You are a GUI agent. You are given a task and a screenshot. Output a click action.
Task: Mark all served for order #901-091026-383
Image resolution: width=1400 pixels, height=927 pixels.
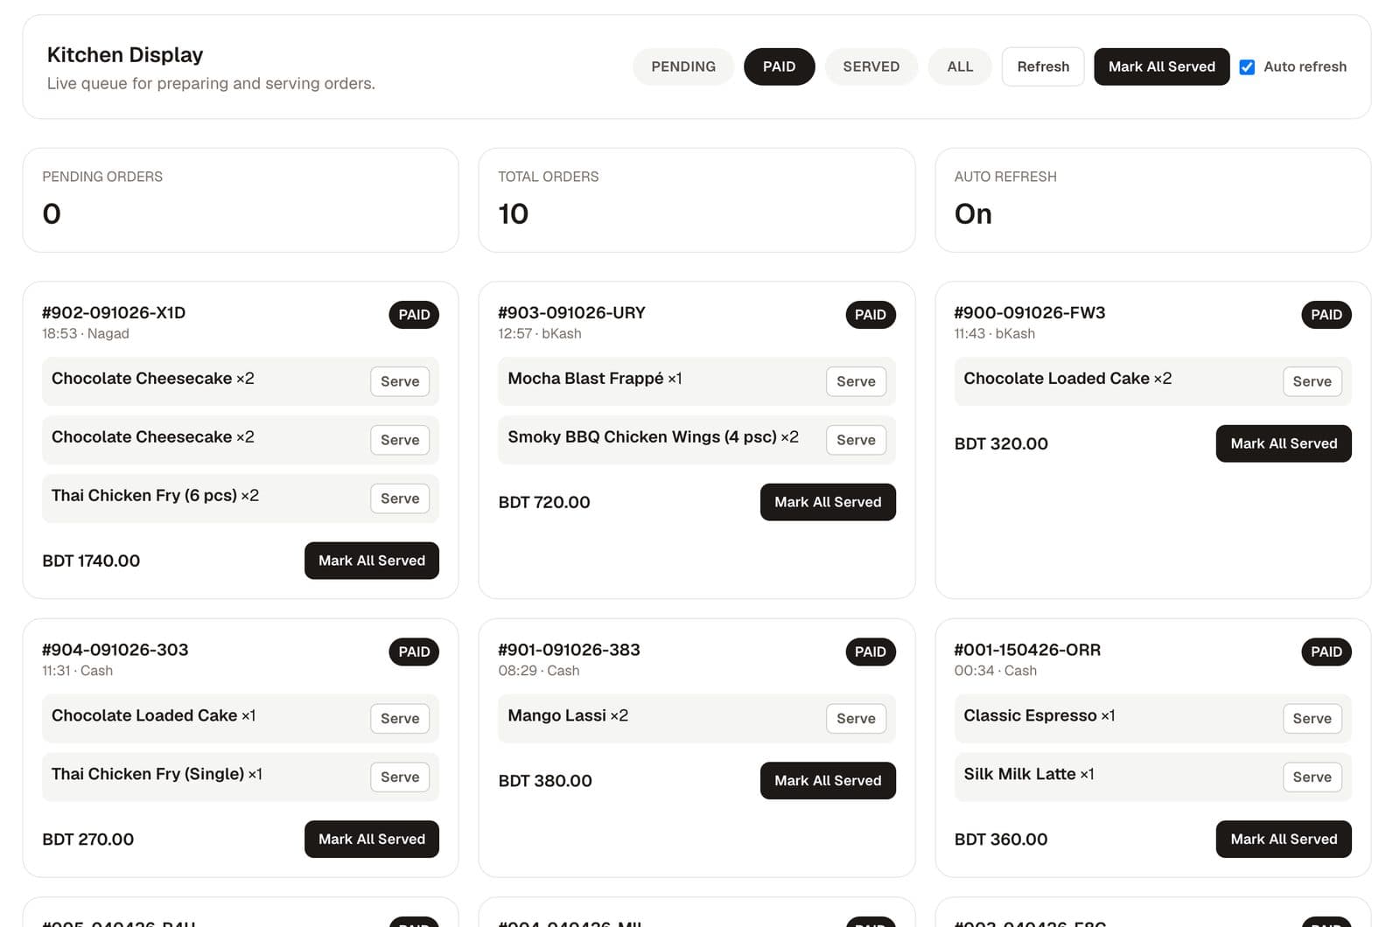(828, 781)
